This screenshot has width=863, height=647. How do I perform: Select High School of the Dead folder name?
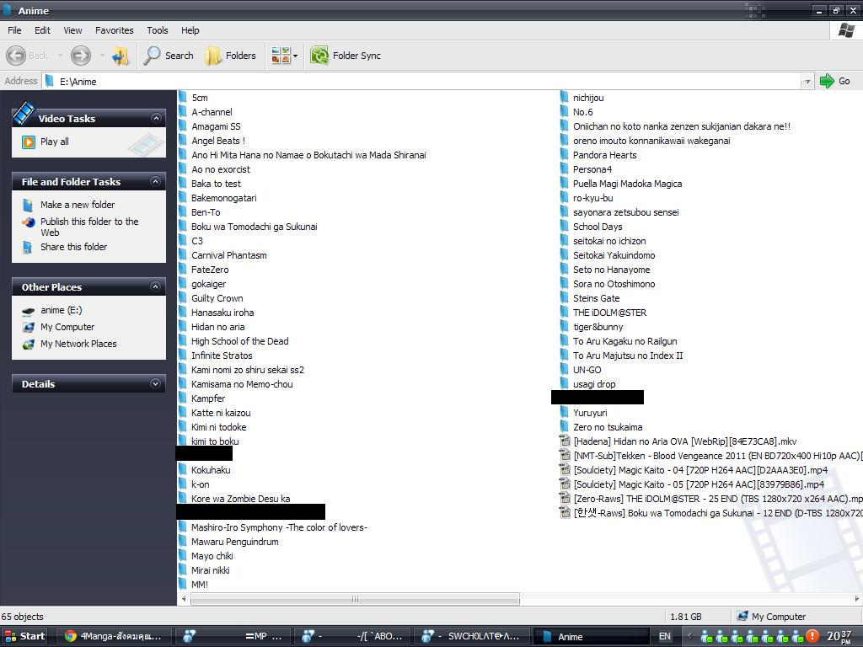(x=240, y=341)
